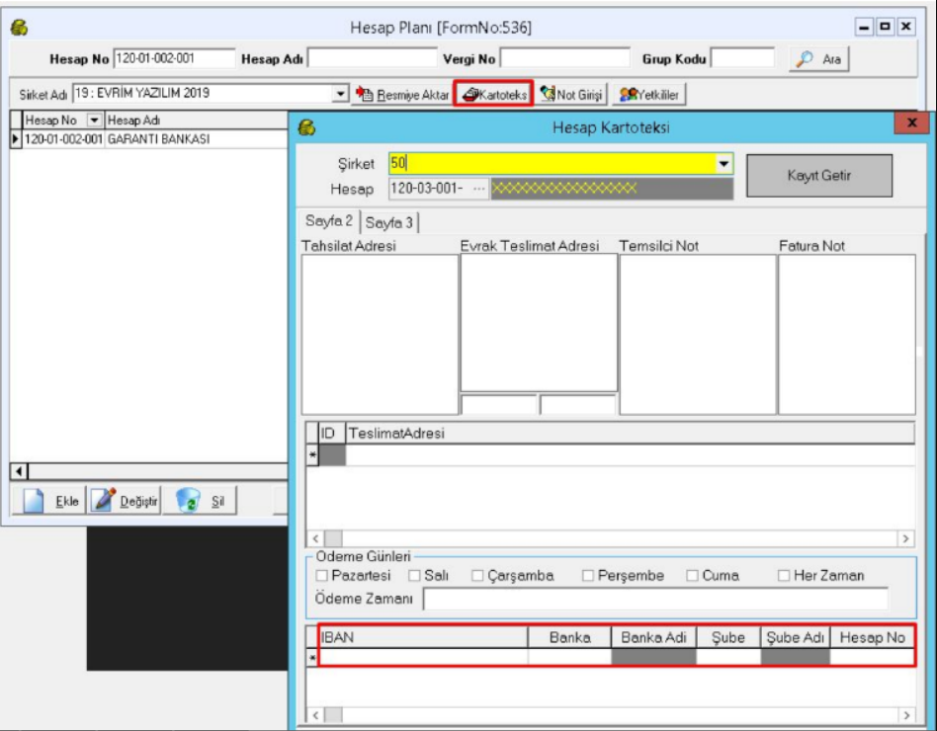Minimize the Hesap Planı window
This screenshot has height=731, width=937.
pyautogui.click(x=864, y=27)
